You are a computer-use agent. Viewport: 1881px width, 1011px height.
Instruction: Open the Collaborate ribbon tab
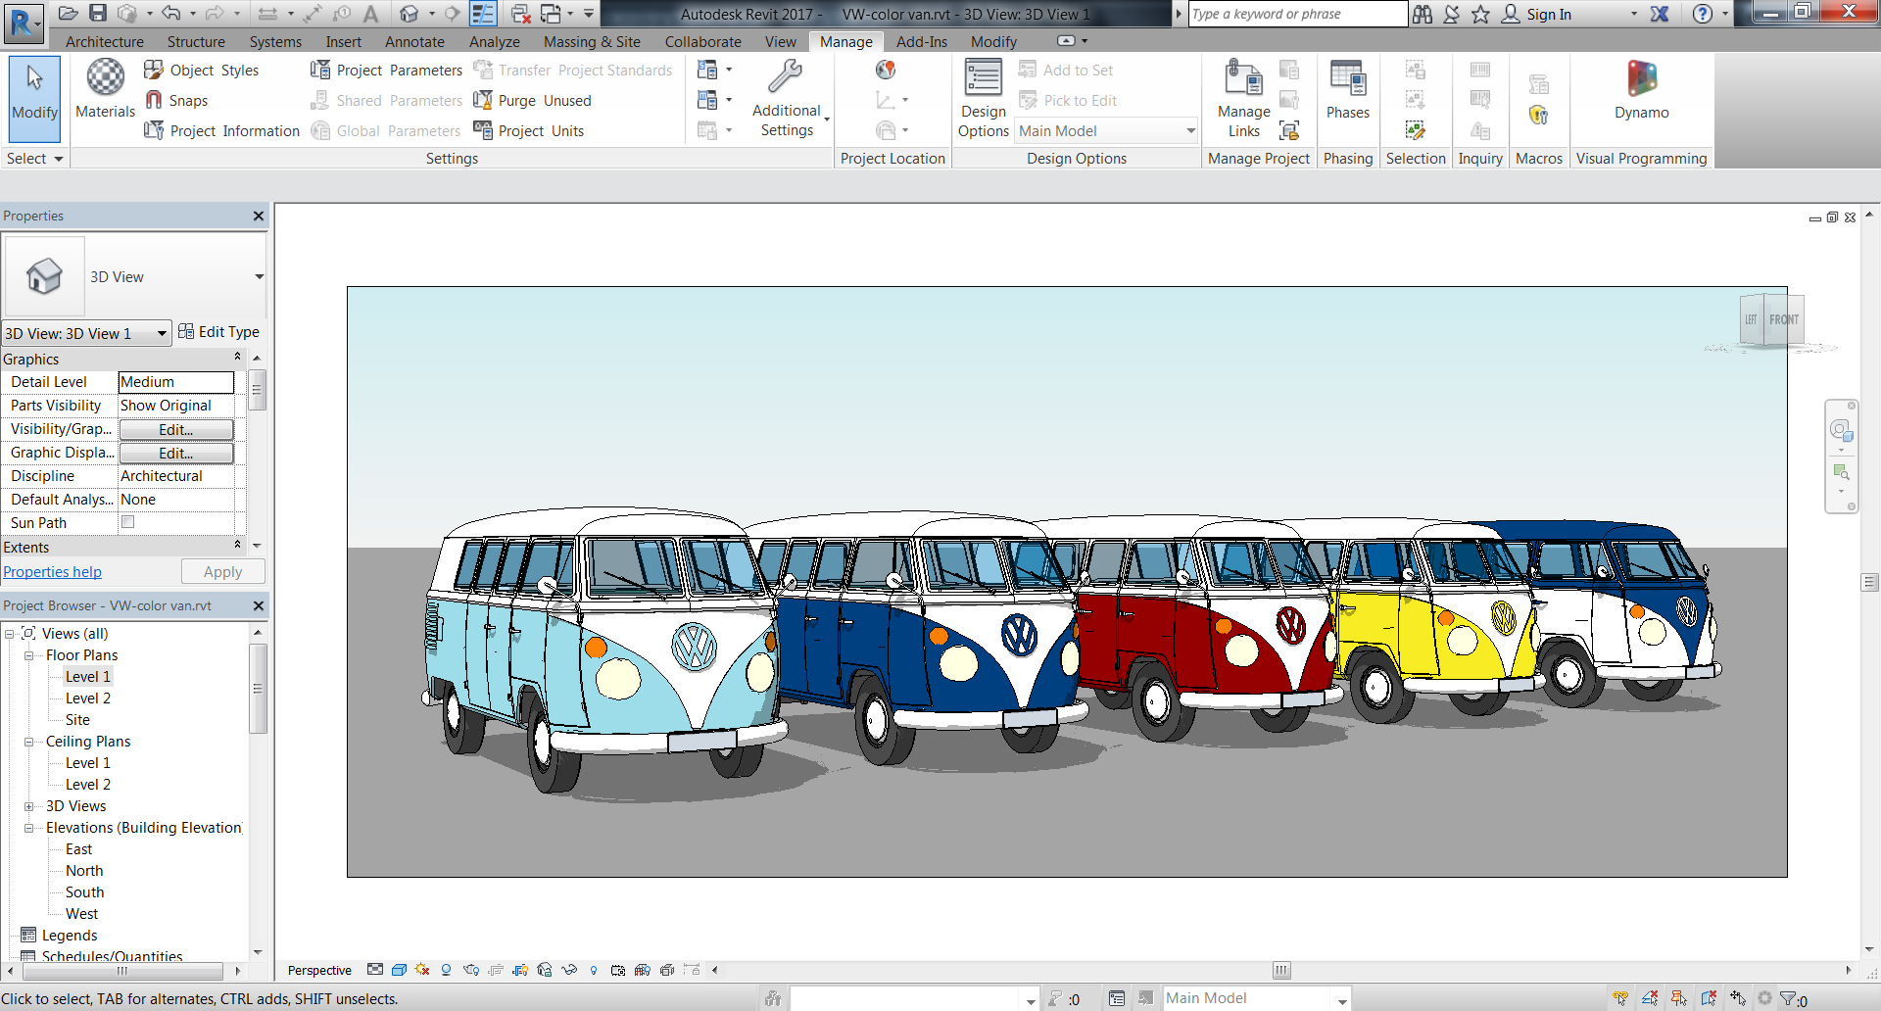702,41
